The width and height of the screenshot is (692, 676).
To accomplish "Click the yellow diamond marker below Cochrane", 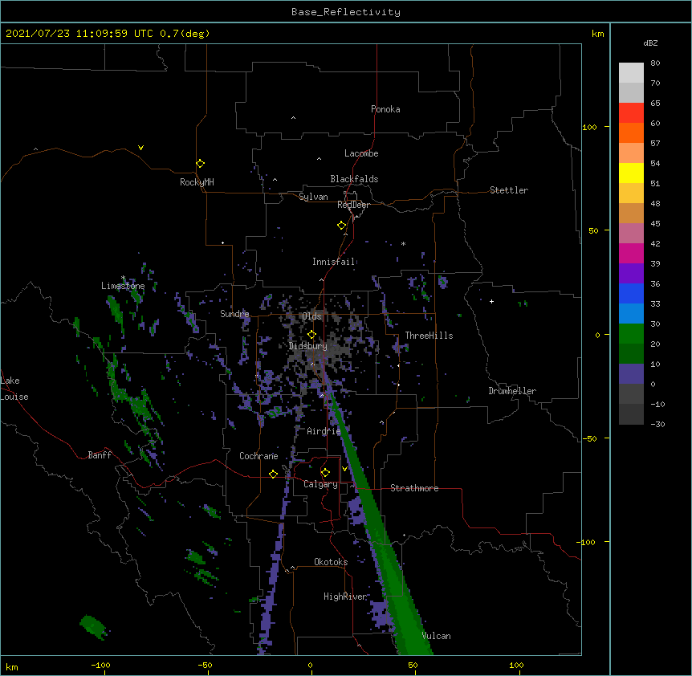I will click(273, 474).
